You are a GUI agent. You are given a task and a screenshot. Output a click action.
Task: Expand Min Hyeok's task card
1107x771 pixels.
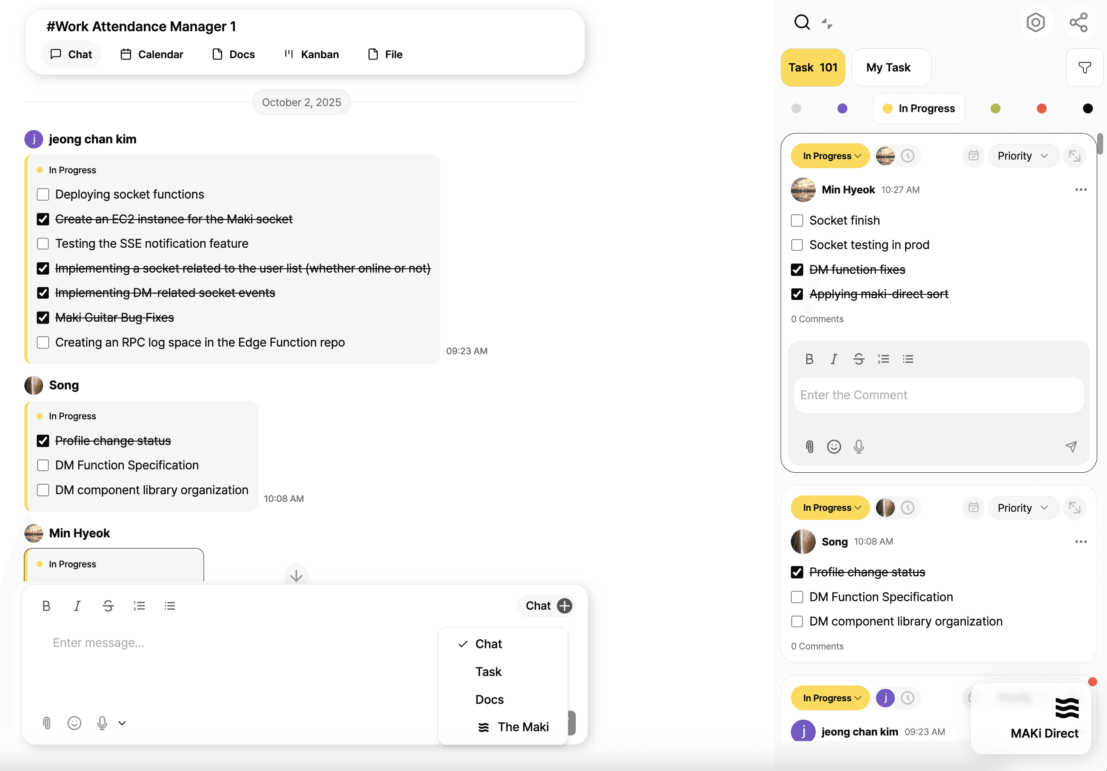(x=1074, y=156)
